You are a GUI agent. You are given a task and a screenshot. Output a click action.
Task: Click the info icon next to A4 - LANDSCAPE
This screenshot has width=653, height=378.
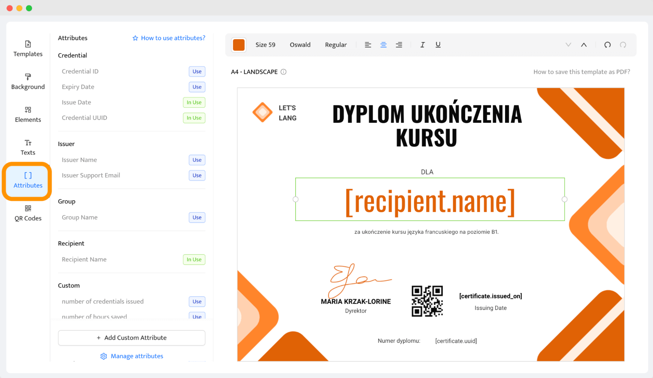[x=284, y=72]
